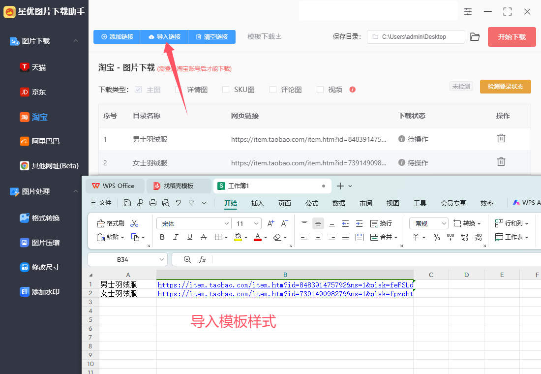The image size is (541, 374).
Task: Open 天猫 in the sidebar
Action: pyautogui.click(x=33, y=67)
